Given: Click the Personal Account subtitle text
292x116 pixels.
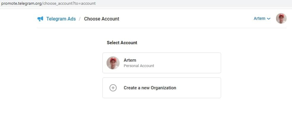Looking at the screenshot, I should click(x=139, y=66).
